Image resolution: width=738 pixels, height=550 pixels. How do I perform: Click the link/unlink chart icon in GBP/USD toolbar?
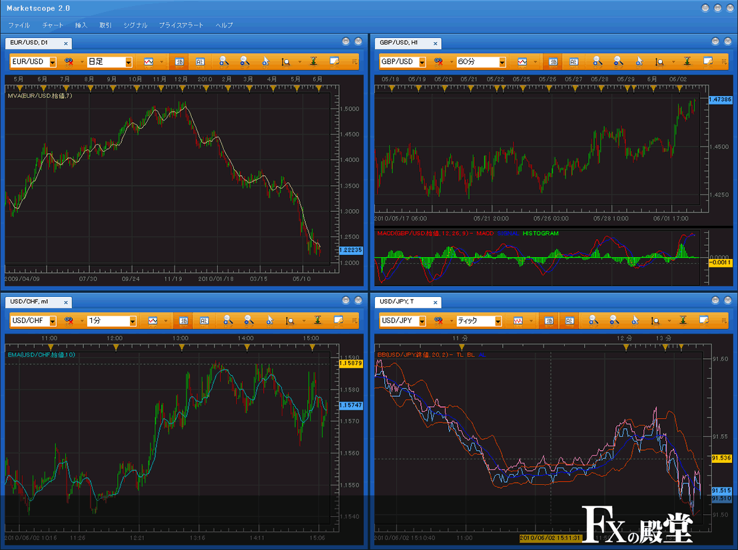click(x=439, y=62)
